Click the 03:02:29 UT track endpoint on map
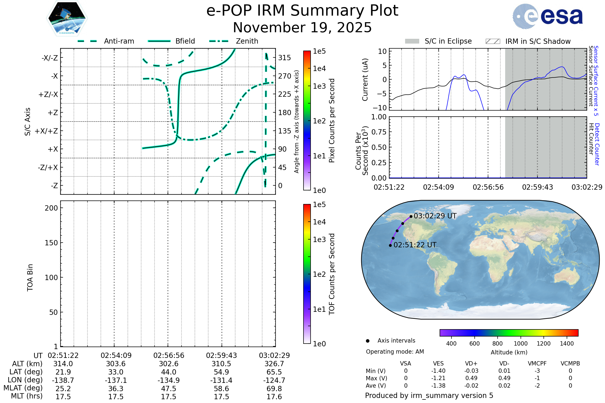The image size is (605, 403). tap(411, 217)
